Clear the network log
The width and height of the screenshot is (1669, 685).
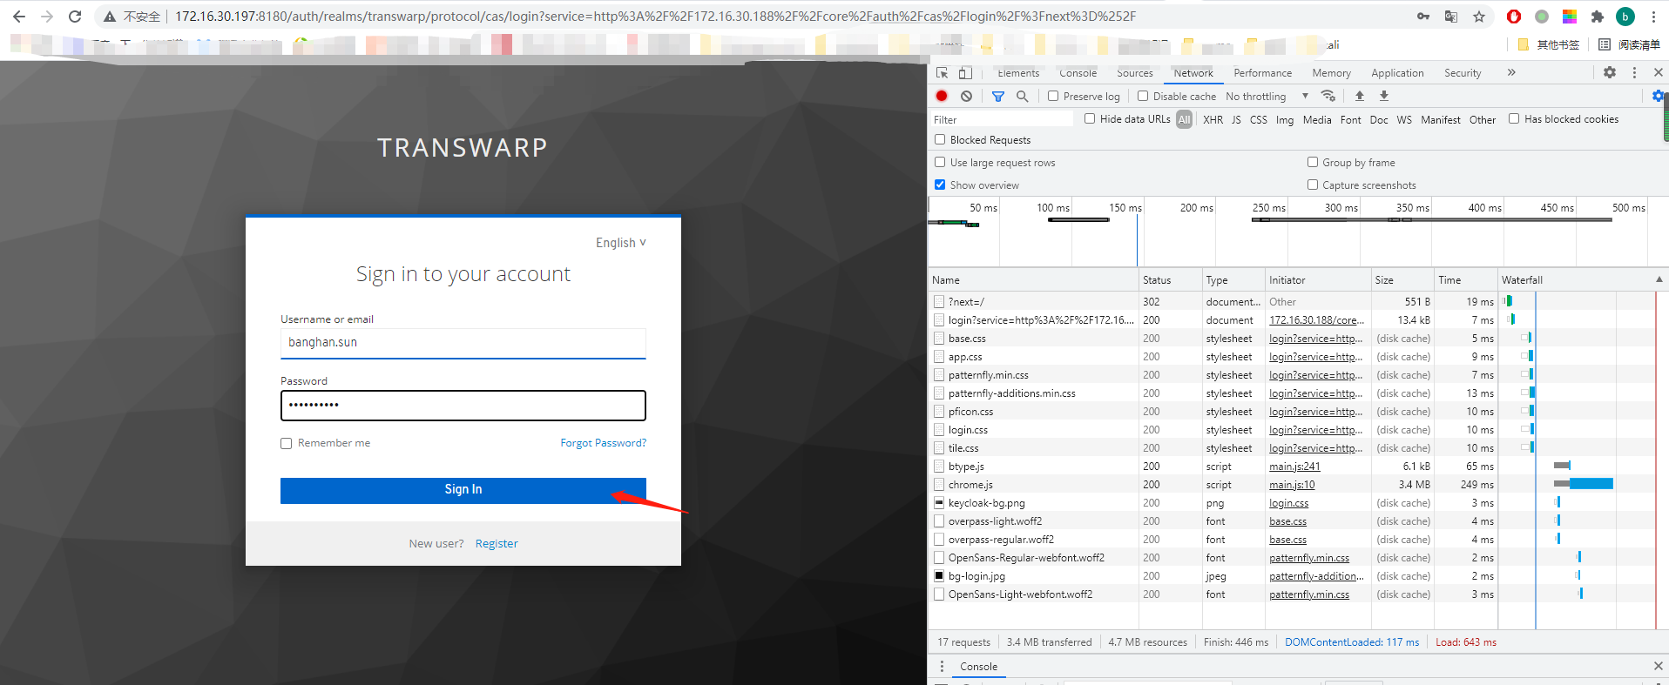(x=966, y=96)
